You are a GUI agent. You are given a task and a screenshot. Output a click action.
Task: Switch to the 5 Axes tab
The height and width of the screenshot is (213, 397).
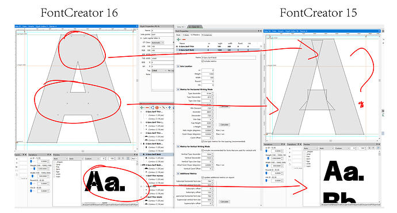point(186,35)
